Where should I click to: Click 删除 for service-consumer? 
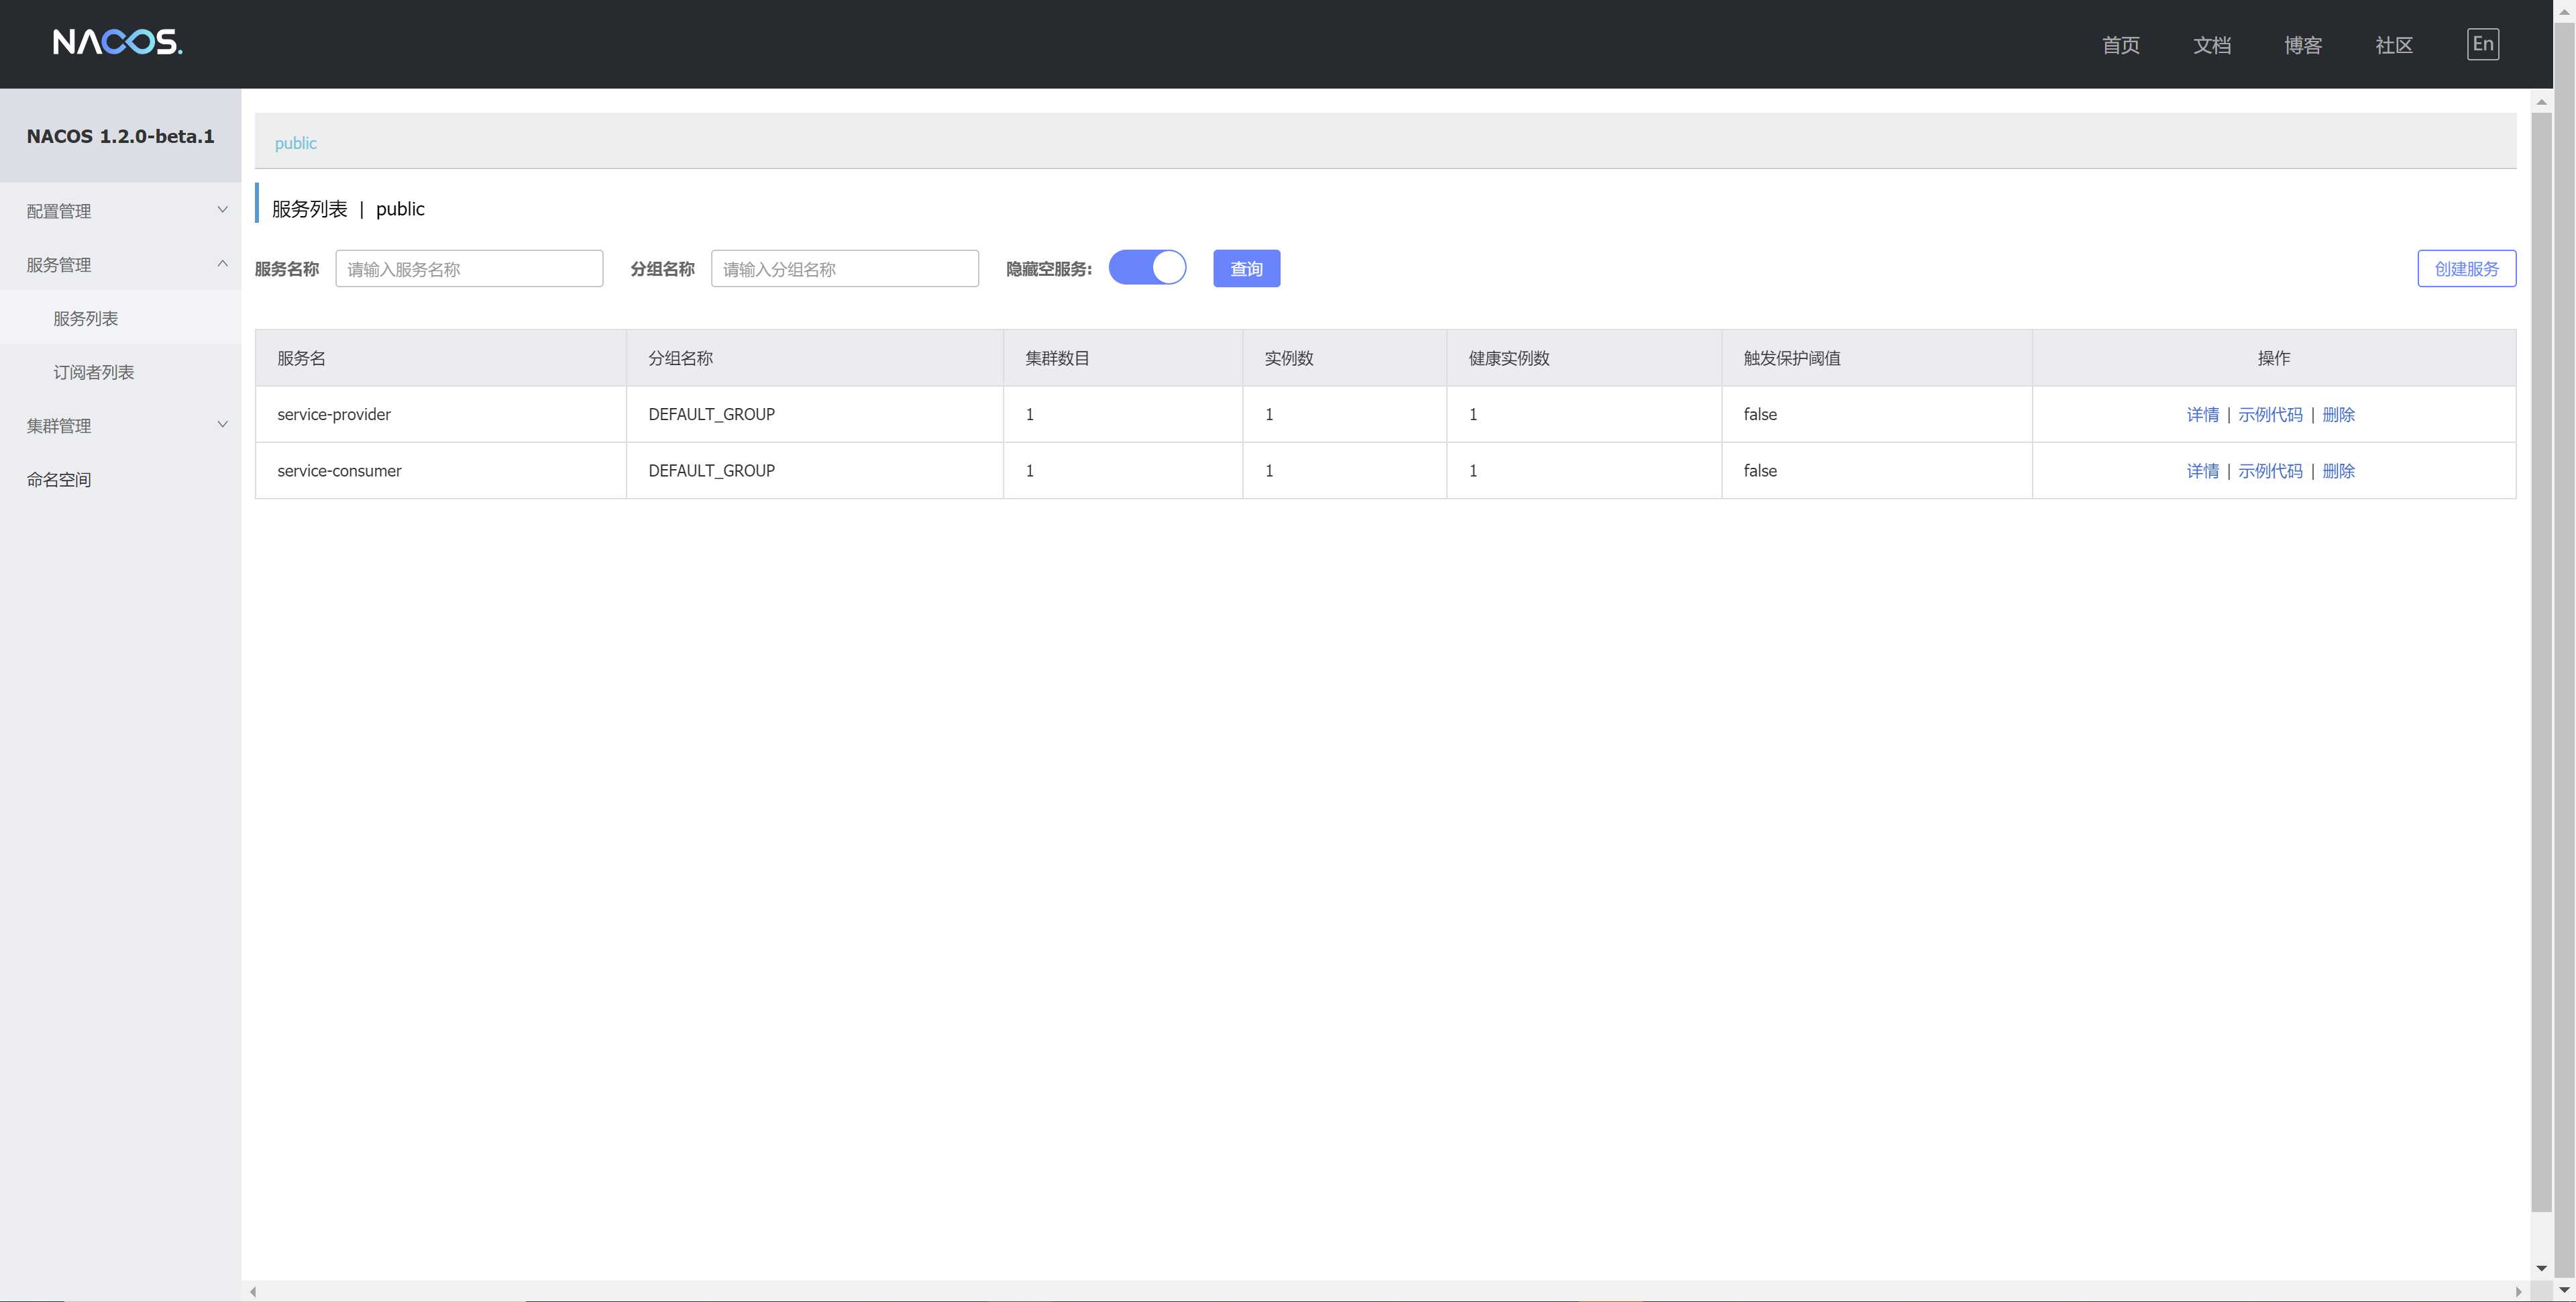tap(2338, 470)
